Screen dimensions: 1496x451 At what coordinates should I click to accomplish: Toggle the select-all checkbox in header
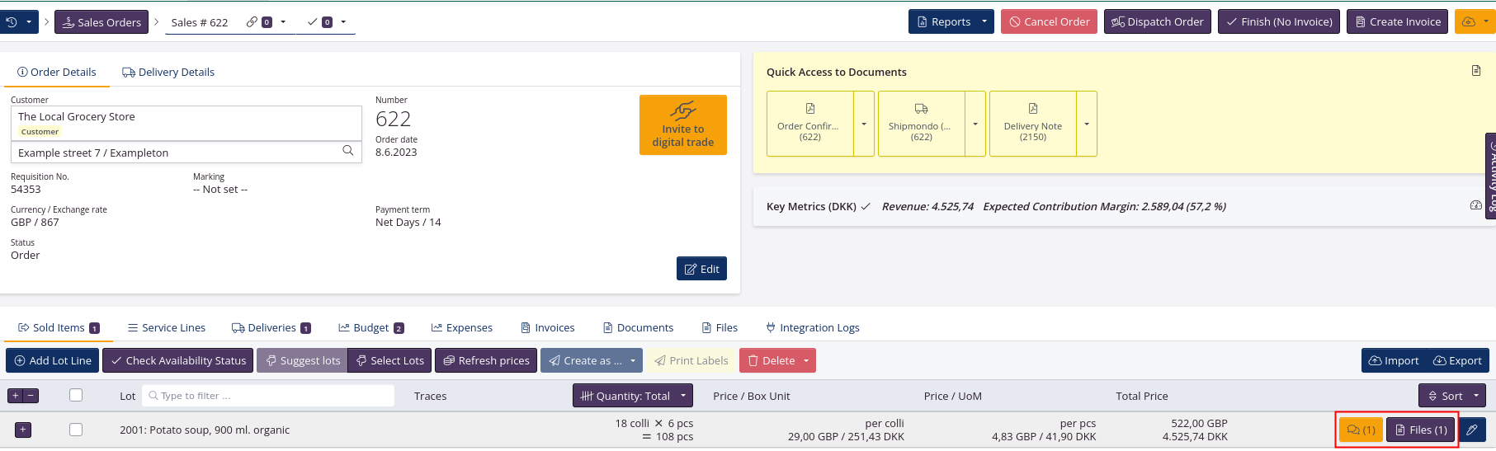coord(76,395)
